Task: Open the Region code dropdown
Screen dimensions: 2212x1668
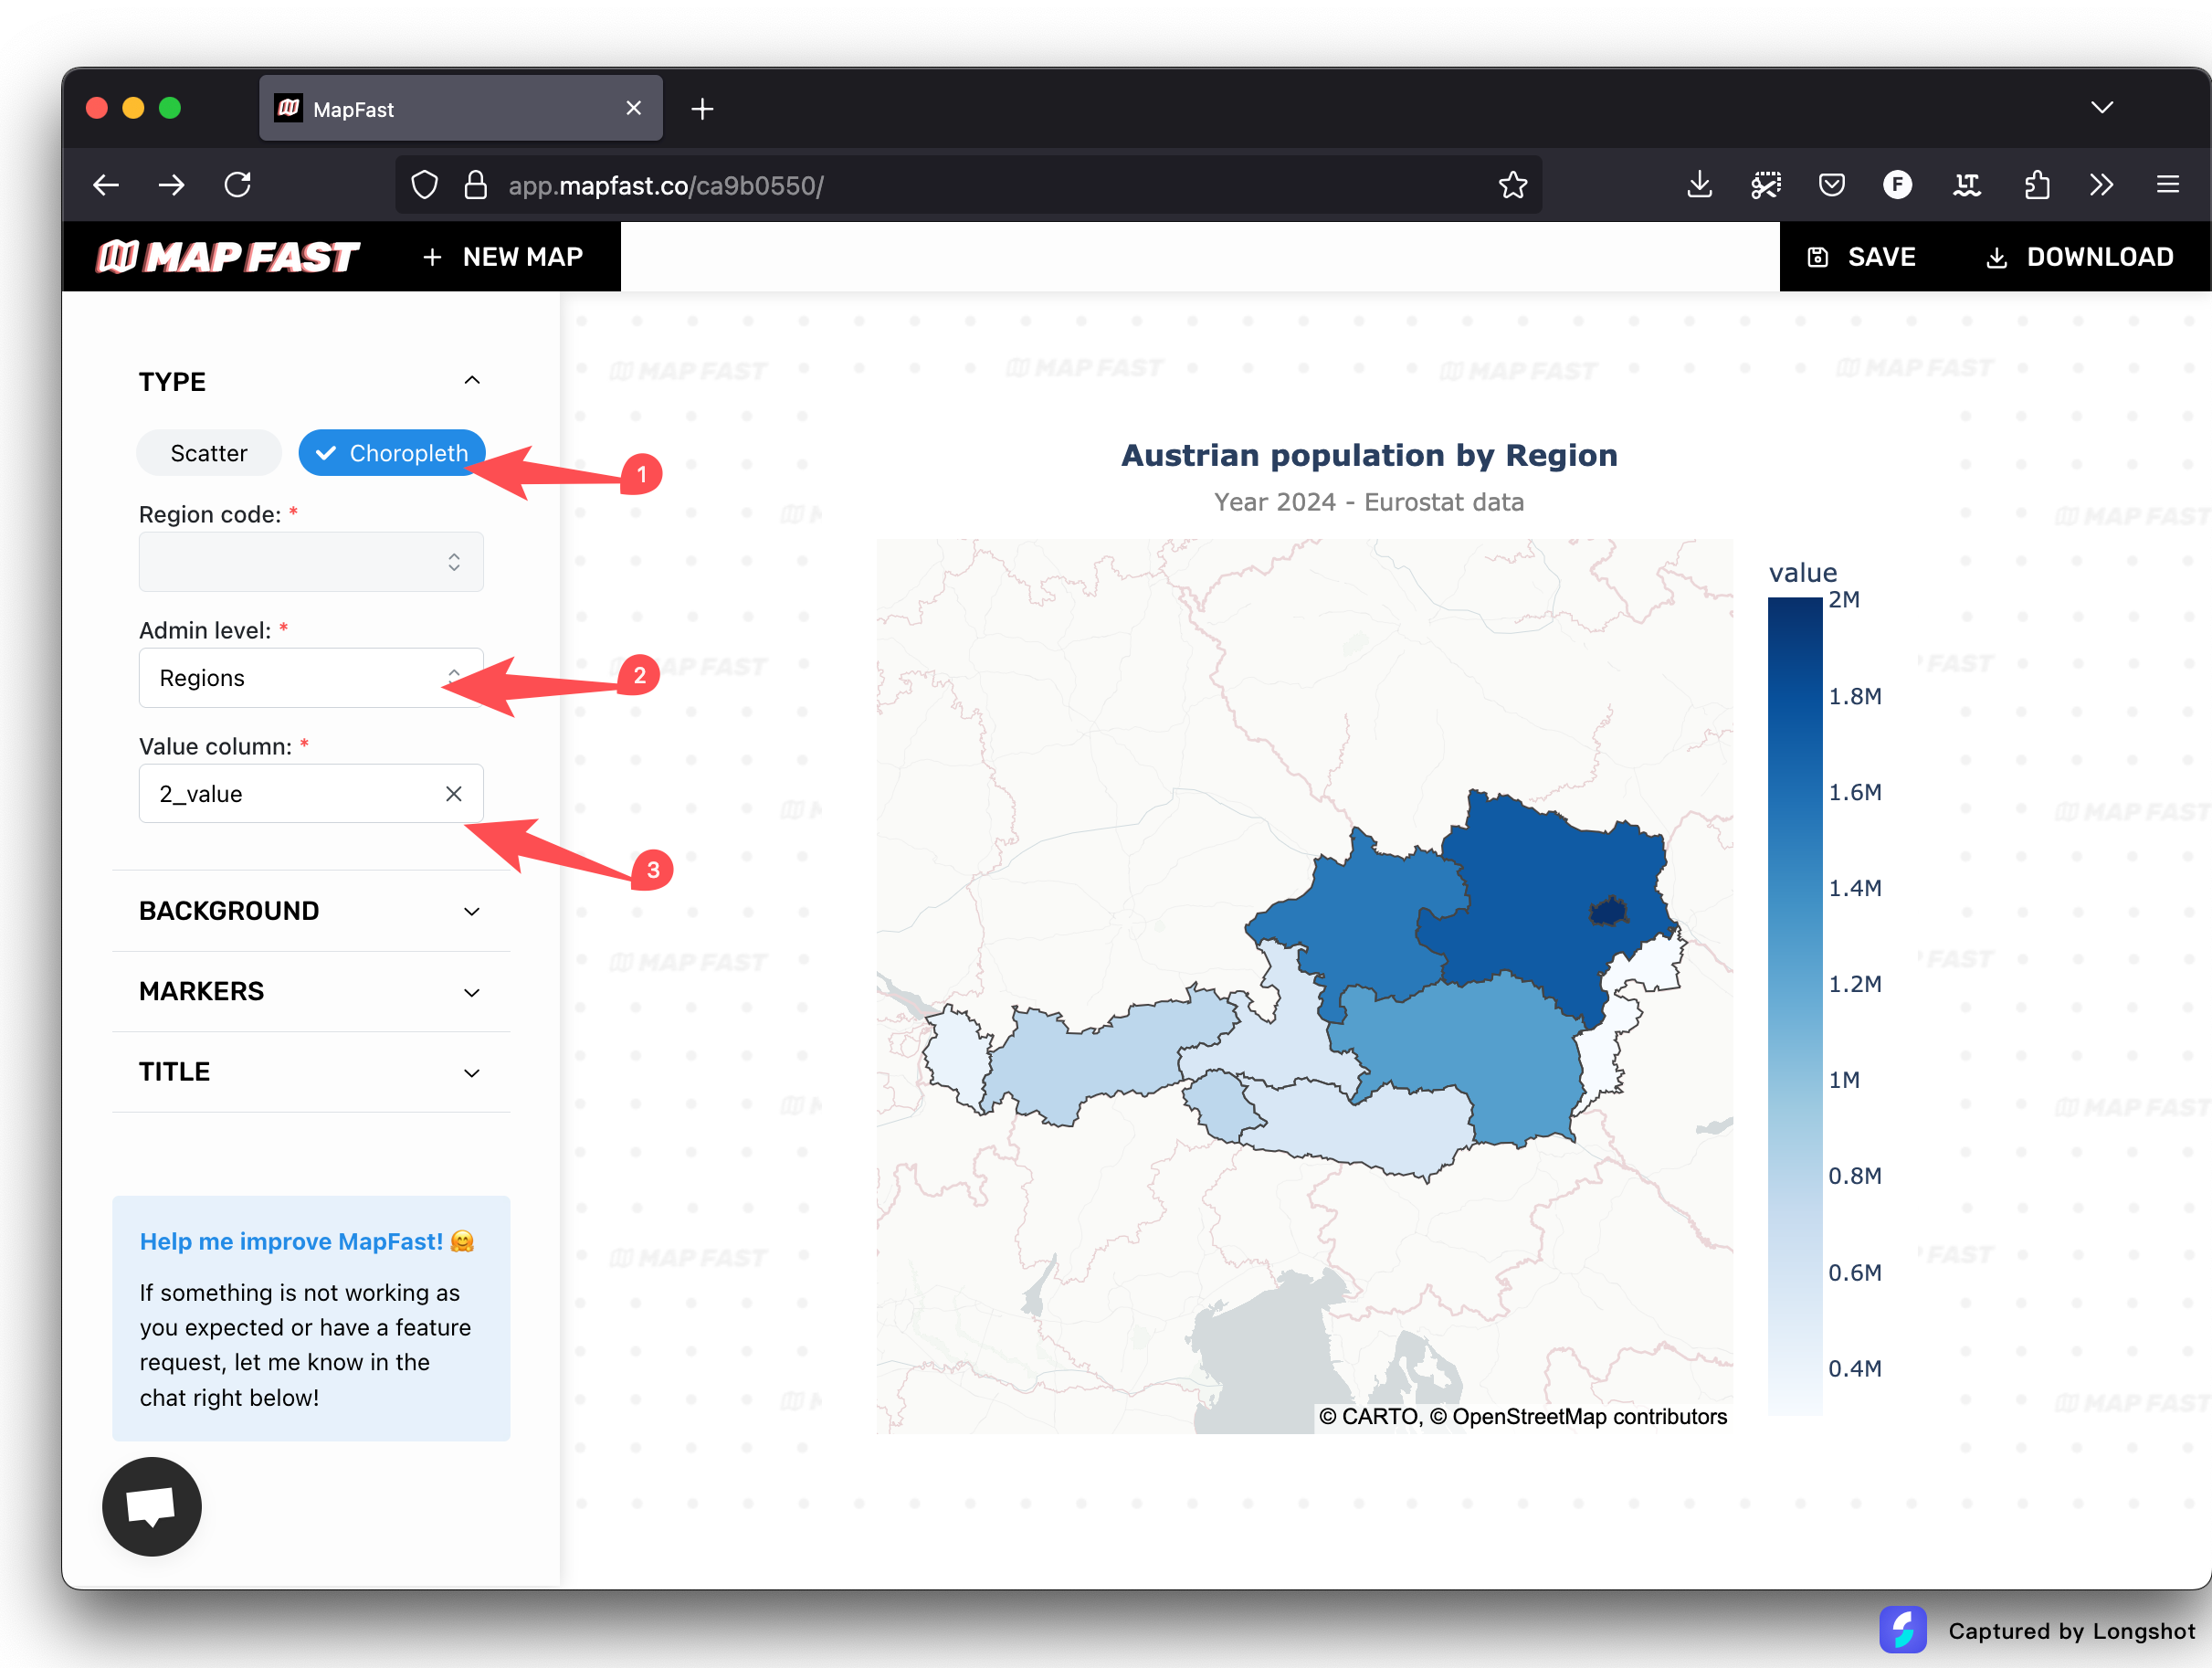Action: coord(311,562)
